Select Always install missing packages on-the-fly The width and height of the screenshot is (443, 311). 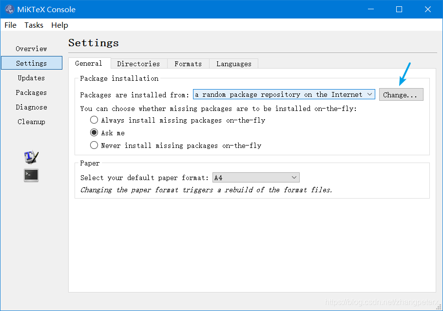click(177, 120)
